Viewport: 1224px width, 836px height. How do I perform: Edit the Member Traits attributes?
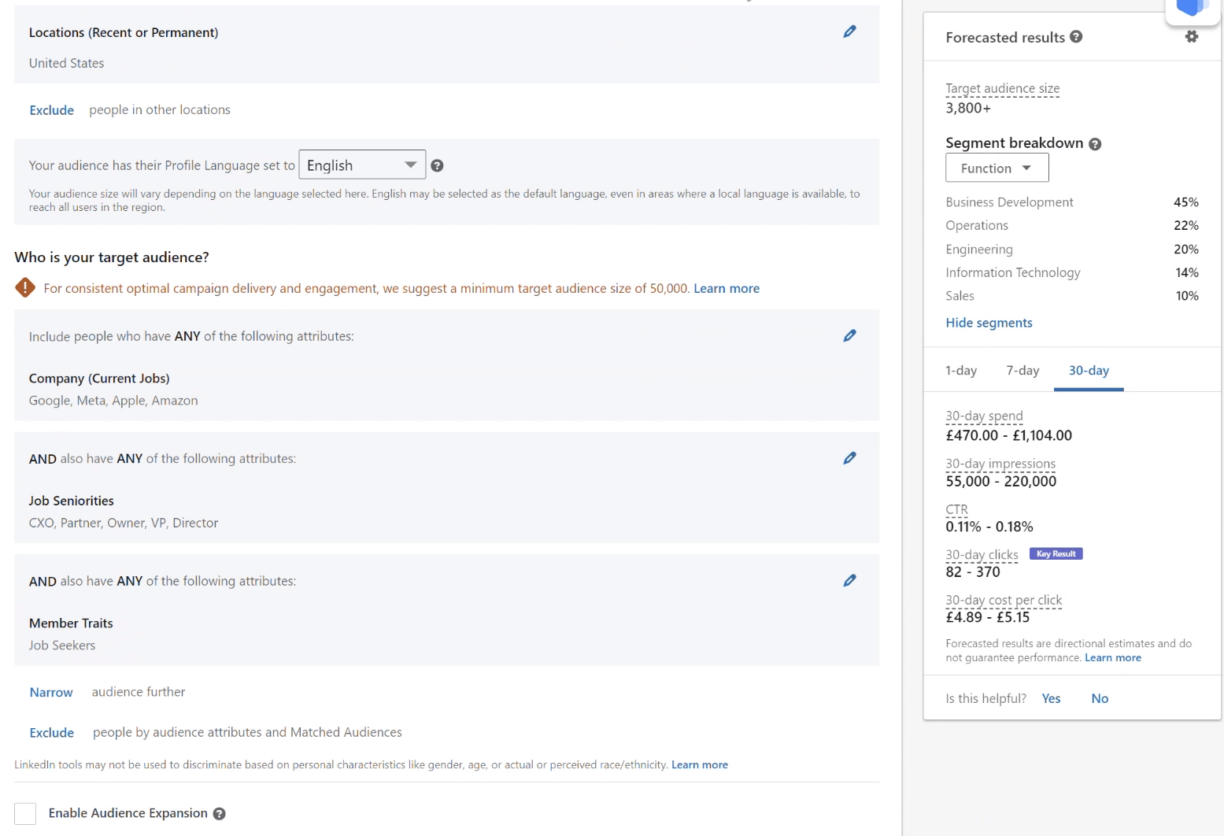pos(849,580)
